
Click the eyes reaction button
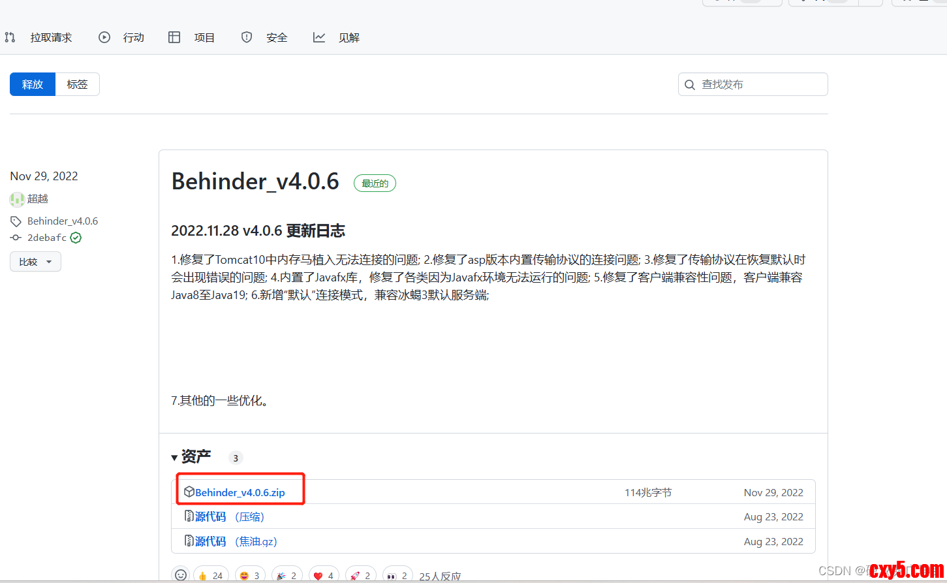[397, 575]
